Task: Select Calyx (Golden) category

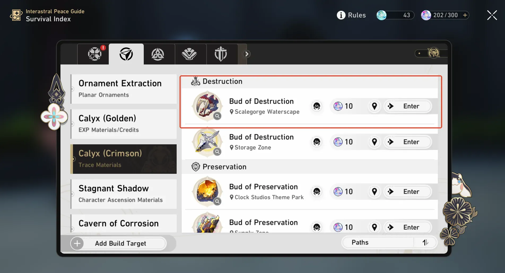Action: (124, 124)
